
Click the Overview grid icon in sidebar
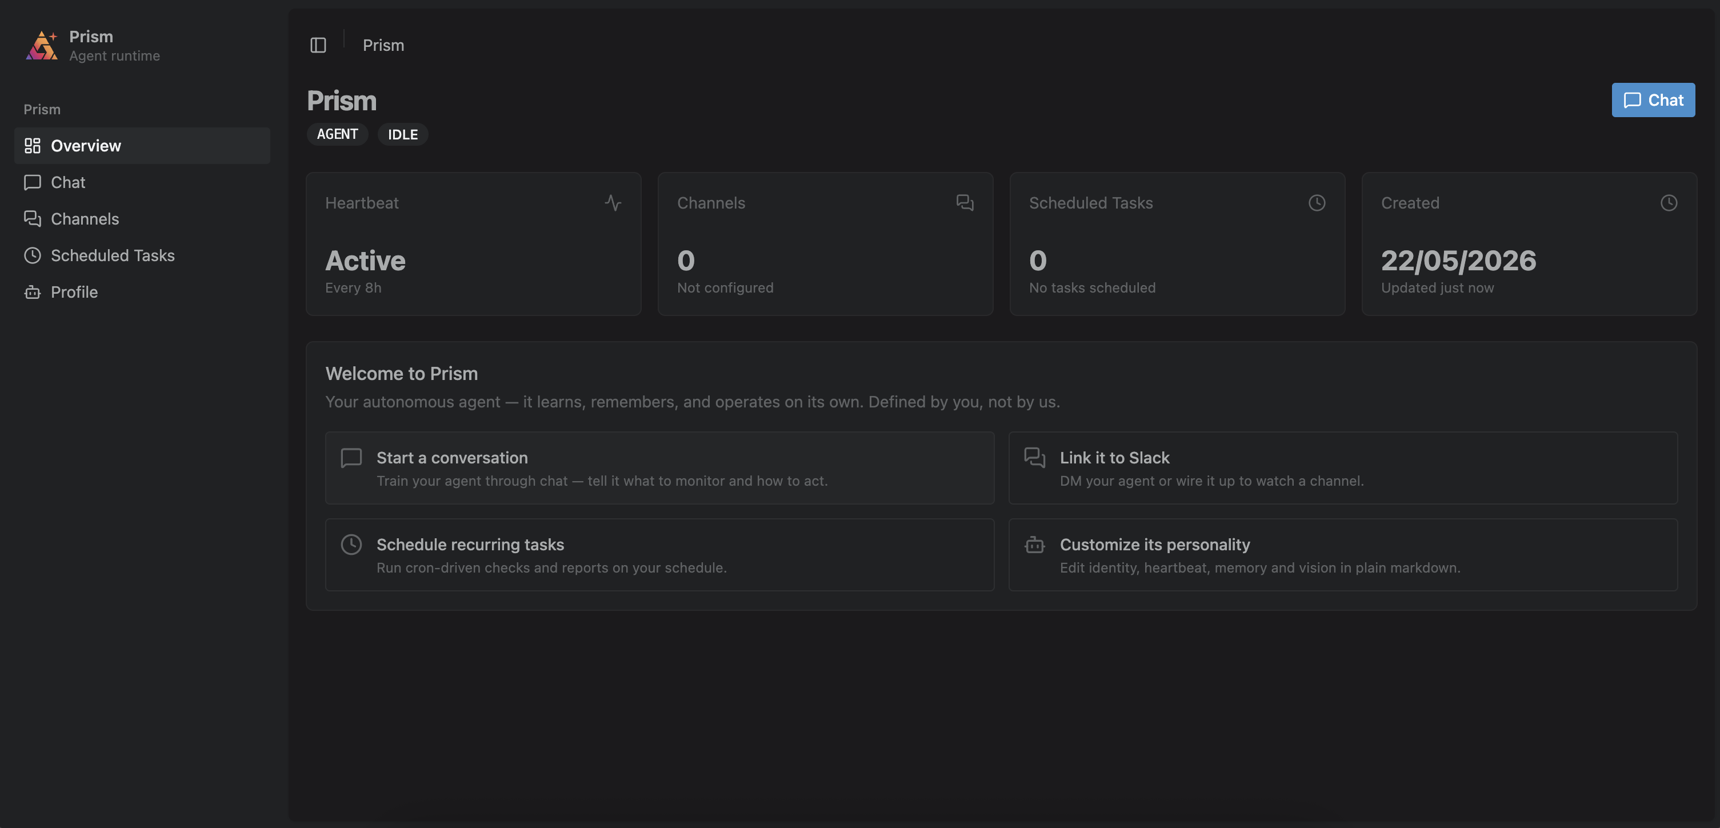point(32,146)
